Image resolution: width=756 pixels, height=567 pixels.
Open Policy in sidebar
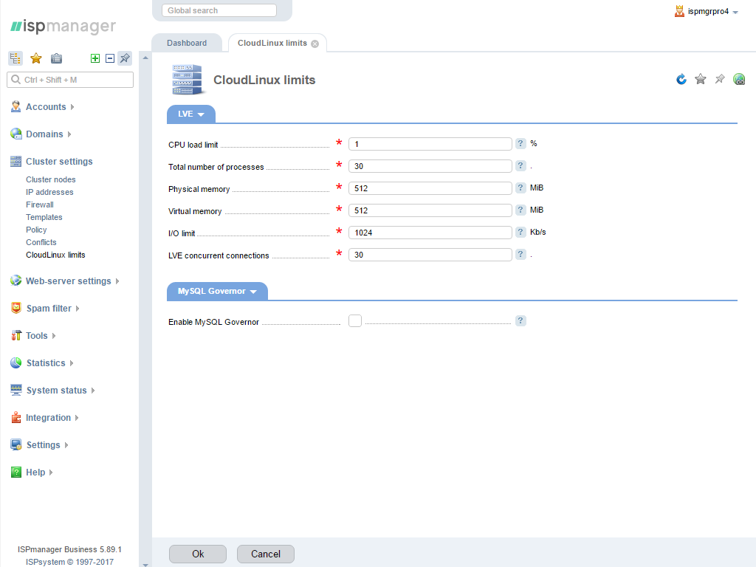[x=36, y=230]
